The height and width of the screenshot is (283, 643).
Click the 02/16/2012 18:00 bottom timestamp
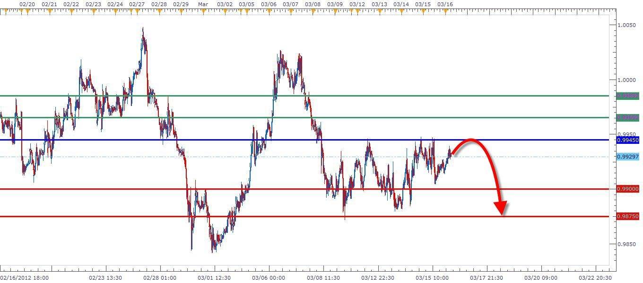pyautogui.click(x=24, y=278)
